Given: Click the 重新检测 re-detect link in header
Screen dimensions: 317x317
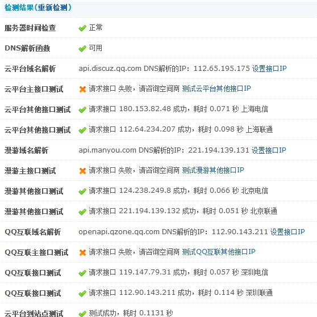Looking at the screenshot, I should click(x=52, y=7).
